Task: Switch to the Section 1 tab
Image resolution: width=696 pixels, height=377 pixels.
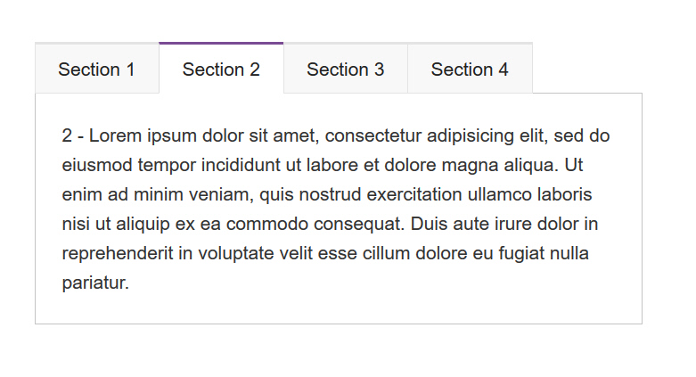Action: coord(96,70)
